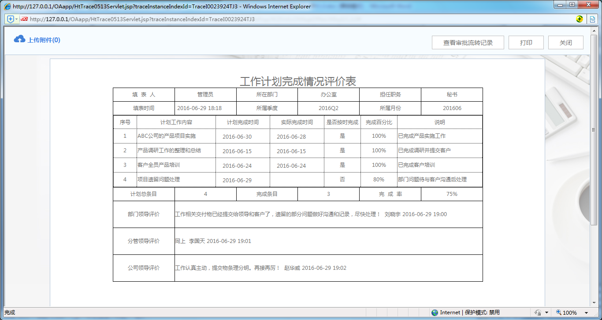Click the Compatibility View page icon near the address bar
Viewport: 602px width, 320px height.
pyautogui.click(x=592, y=19)
